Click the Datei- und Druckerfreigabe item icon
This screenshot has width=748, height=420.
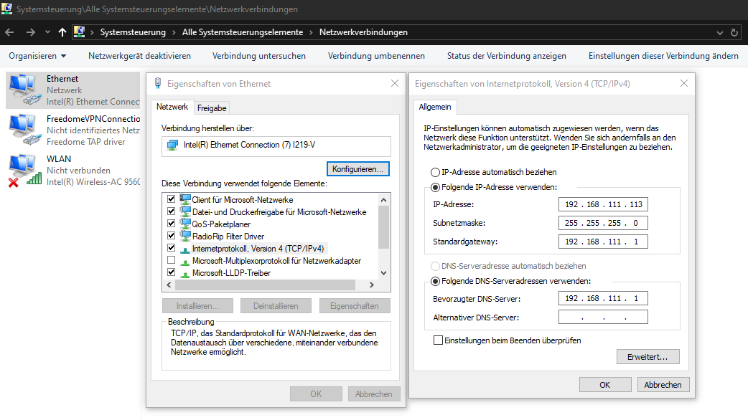point(185,211)
